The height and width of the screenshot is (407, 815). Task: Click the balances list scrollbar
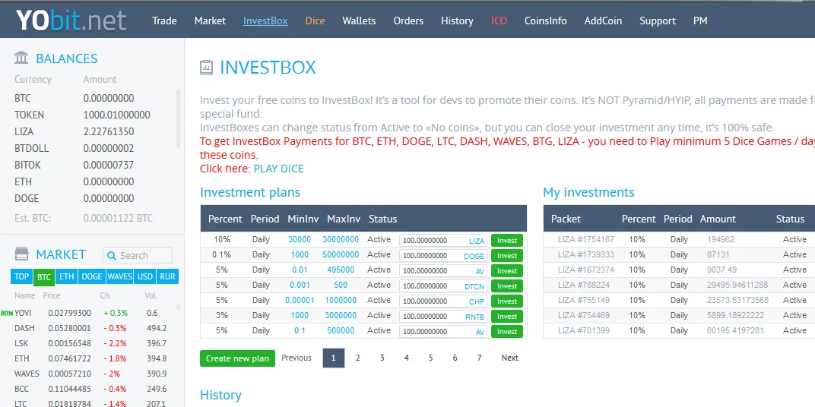coord(178,118)
